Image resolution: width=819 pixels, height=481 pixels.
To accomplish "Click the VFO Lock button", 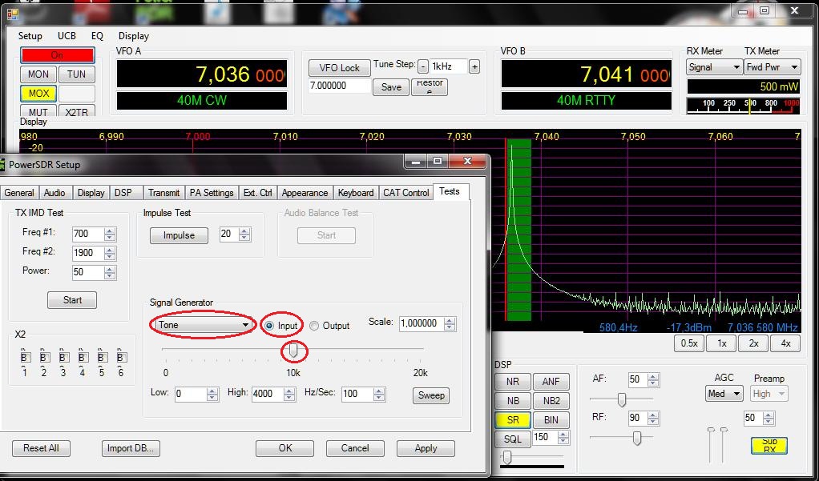I will pos(339,68).
